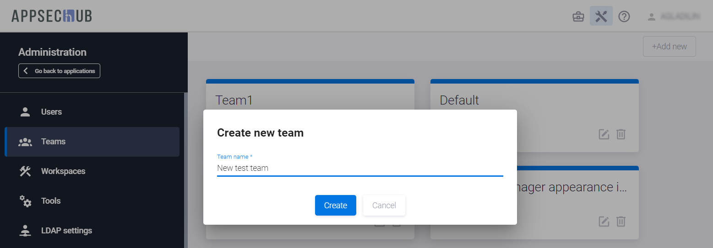
Task: Click the administration tools icon in header
Action: click(601, 16)
